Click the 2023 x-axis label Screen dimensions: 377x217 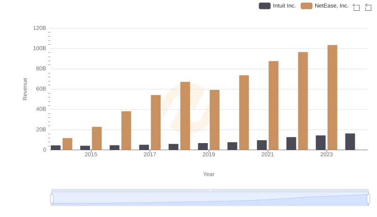[327, 154]
